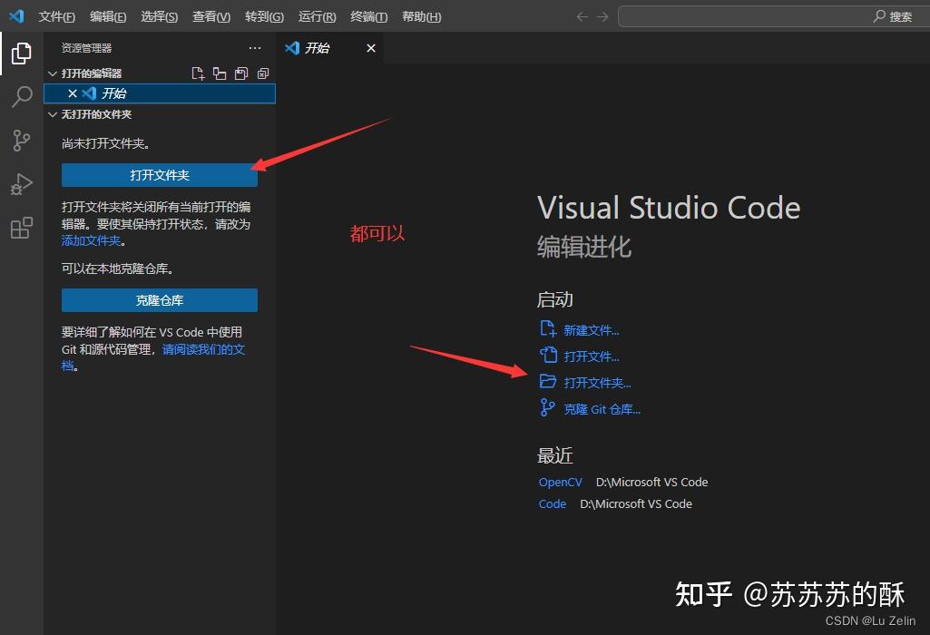Open the Run and Debug view
The image size is (930, 635).
pyautogui.click(x=21, y=183)
